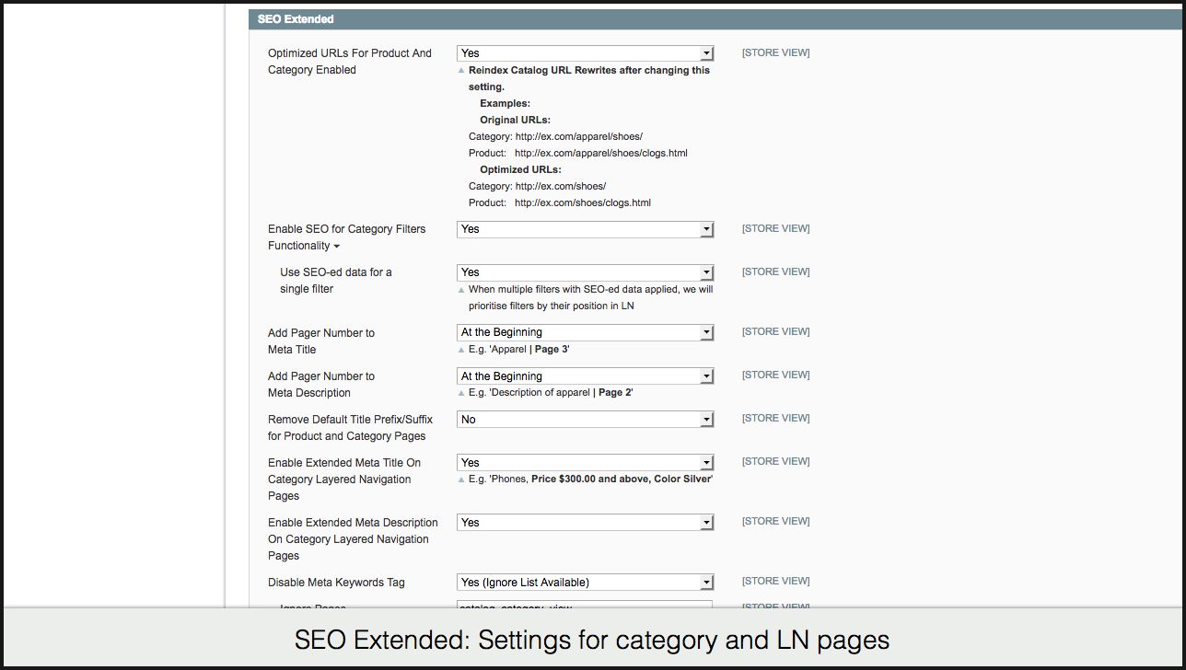The image size is (1186, 670).
Task: Open Enable Extended Meta Description dropdown
Action: (x=585, y=523)
